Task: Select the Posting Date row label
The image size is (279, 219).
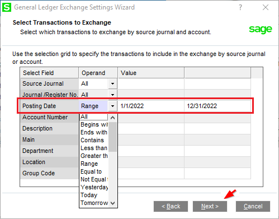Action: click(x=49, y=106)
